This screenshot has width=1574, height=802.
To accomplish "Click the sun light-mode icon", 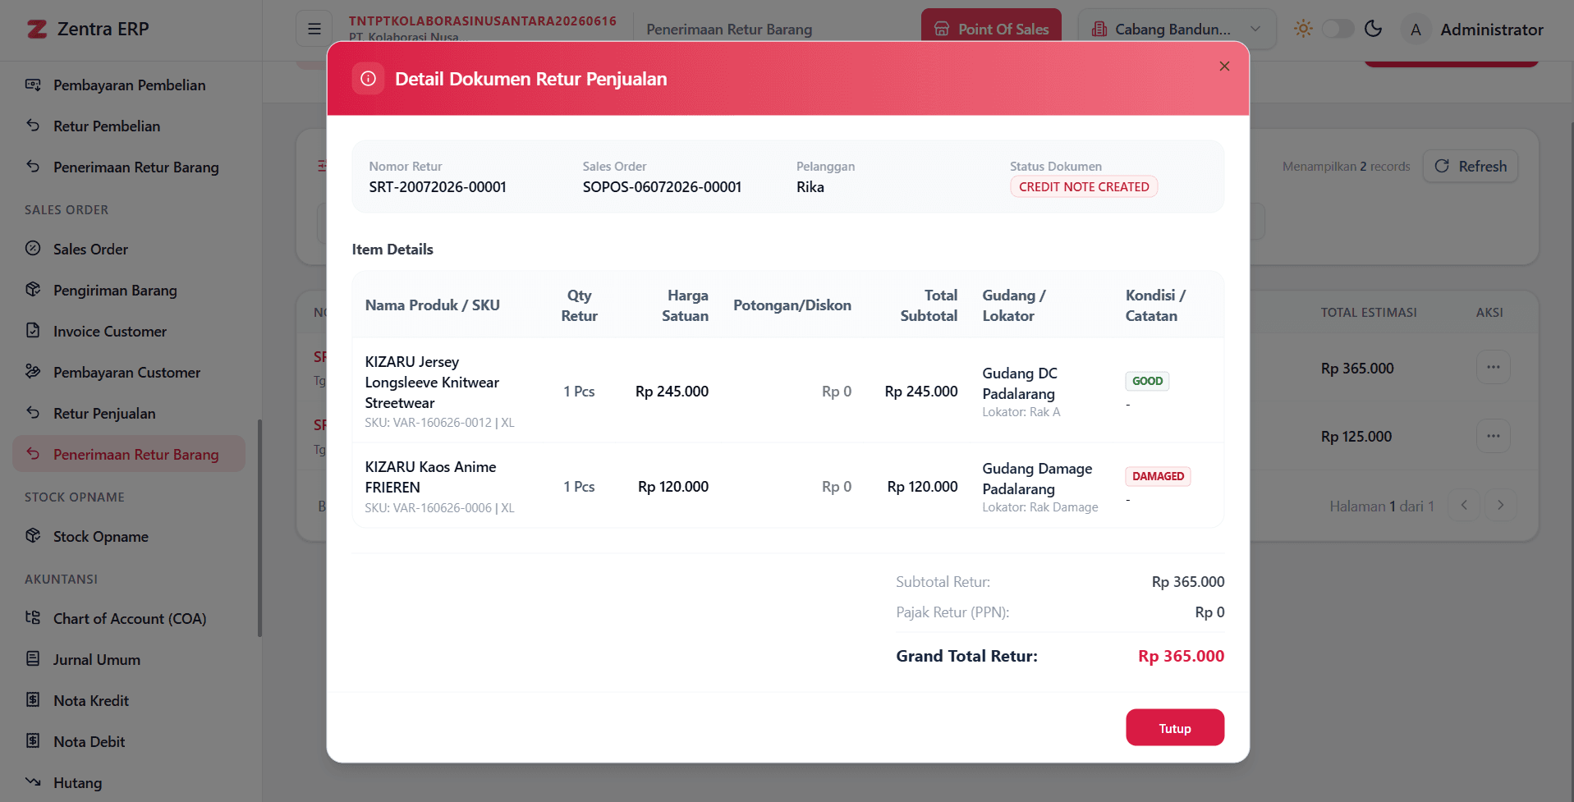I will pos(1303,29).
